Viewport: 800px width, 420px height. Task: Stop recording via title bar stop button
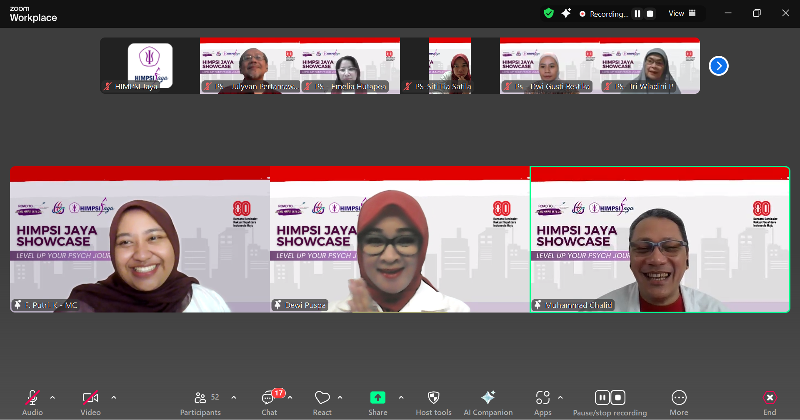650,14
